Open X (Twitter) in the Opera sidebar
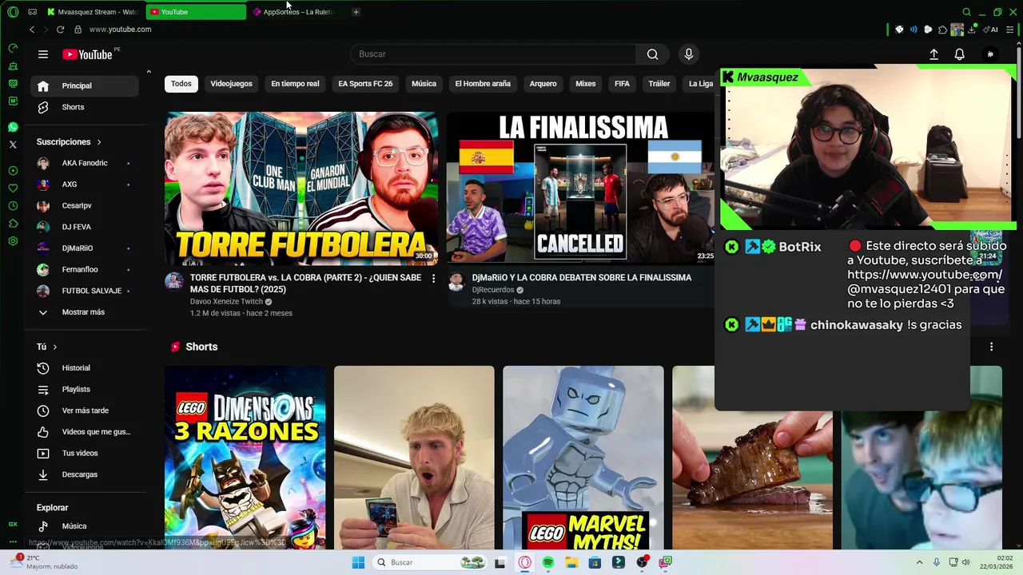Image resolution: width=1023 pixels, height=575 pixels. 13,145
